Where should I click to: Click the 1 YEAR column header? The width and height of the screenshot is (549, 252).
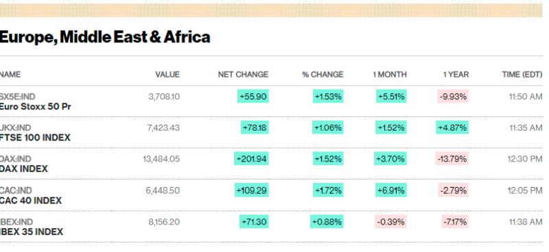[x=456, y=75]
